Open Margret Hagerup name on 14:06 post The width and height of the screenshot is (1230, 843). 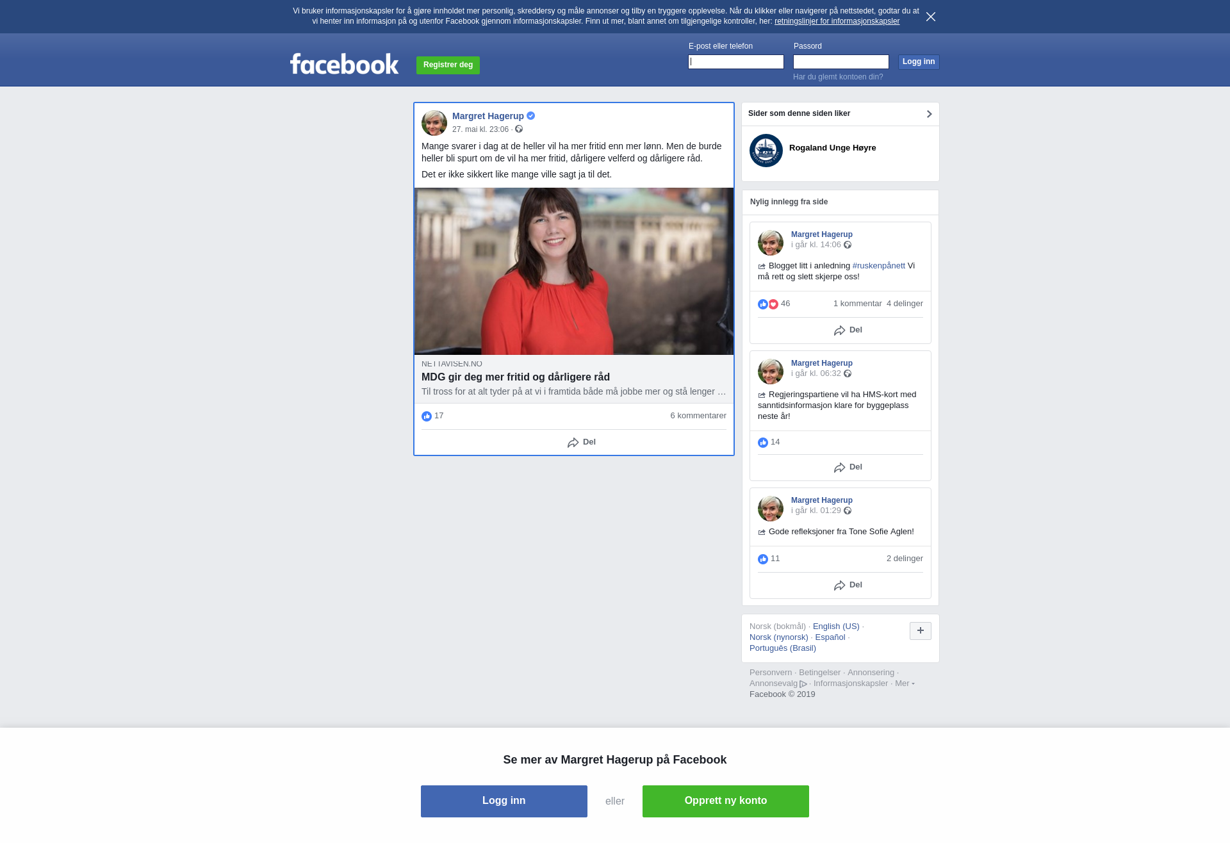822,234
